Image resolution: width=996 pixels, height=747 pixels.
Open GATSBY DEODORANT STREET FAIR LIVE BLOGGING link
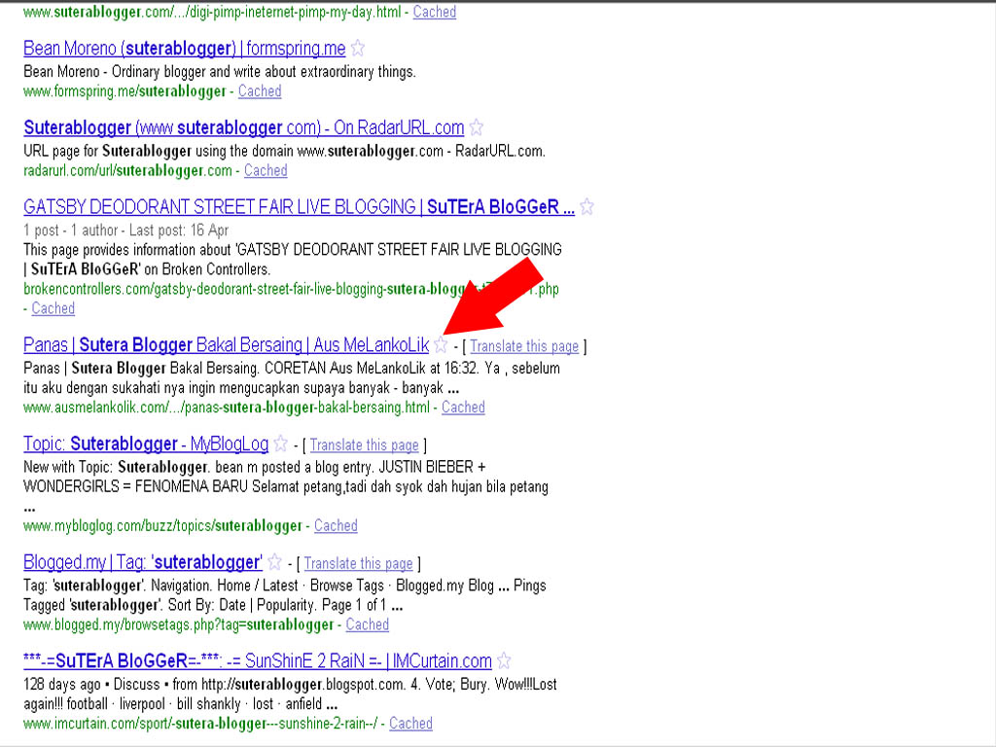300,207
